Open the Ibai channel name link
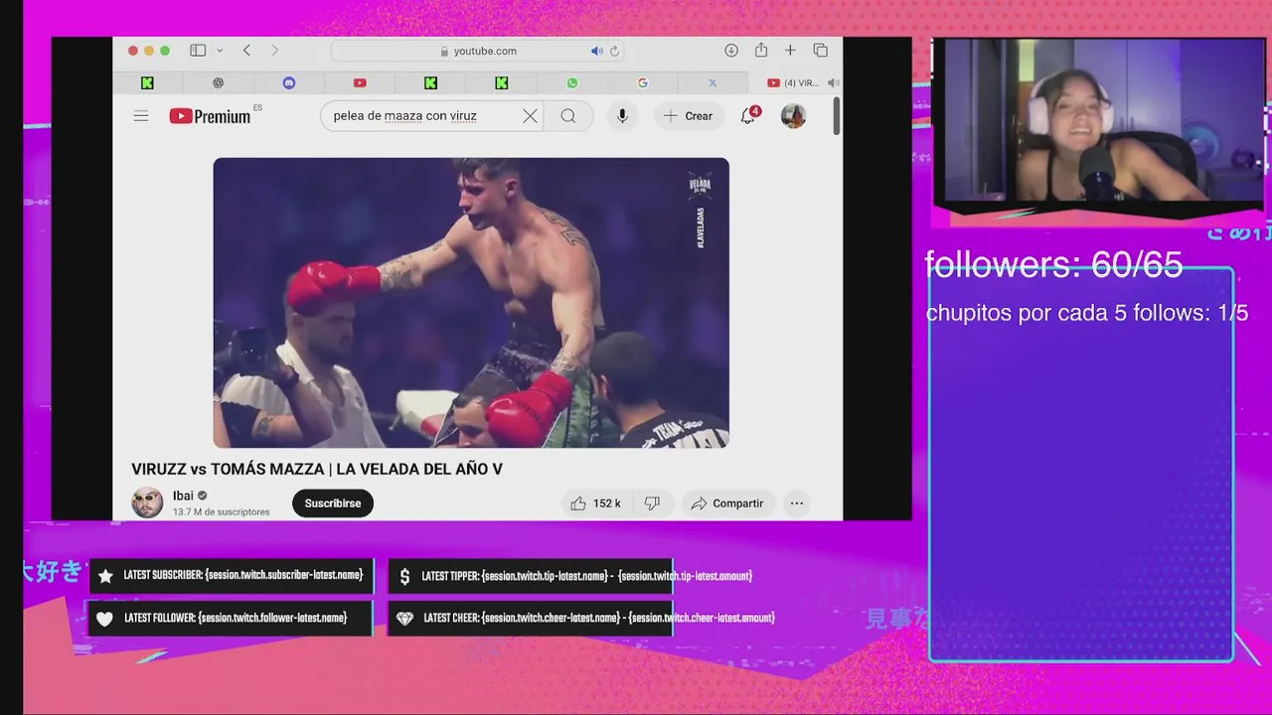 [x=183, y=496]
